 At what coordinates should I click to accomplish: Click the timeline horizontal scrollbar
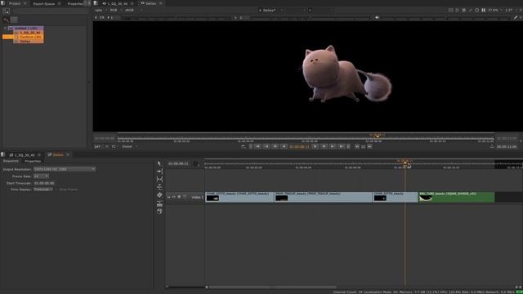[271, 287]
